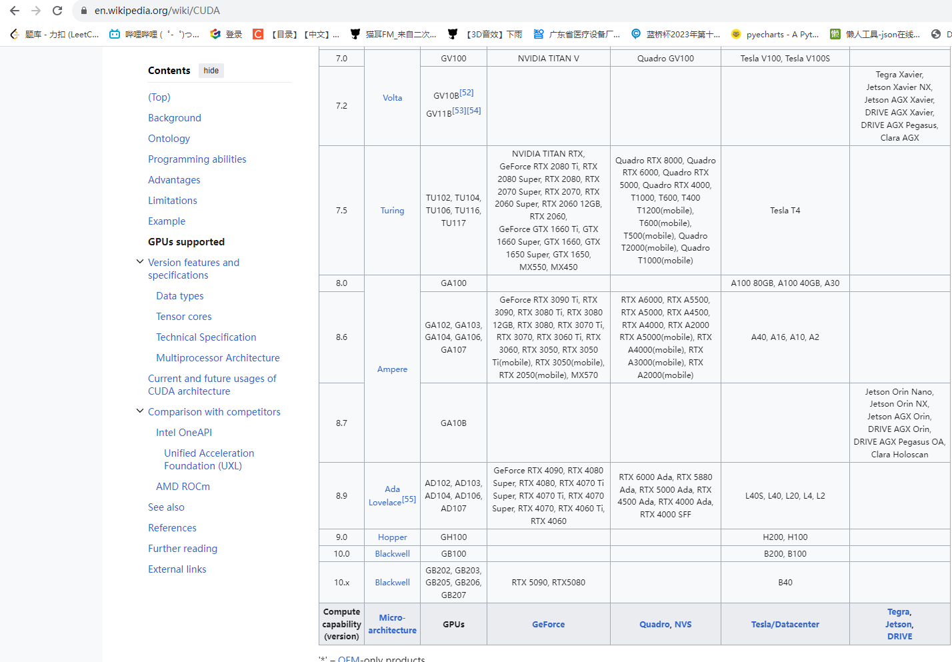Collapse Comparison with competitors section
This screenshot has width=952, height=662.
coord(140,411)
